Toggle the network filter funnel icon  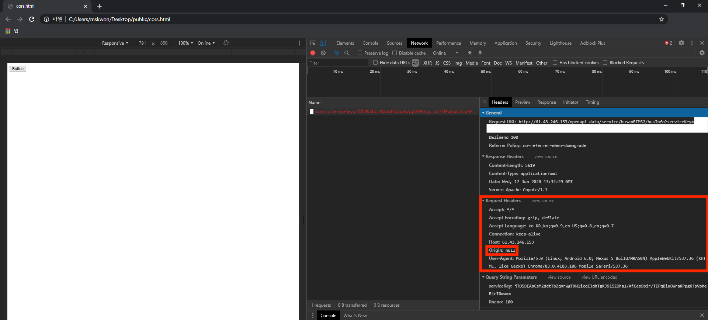(x=336, y=53)
